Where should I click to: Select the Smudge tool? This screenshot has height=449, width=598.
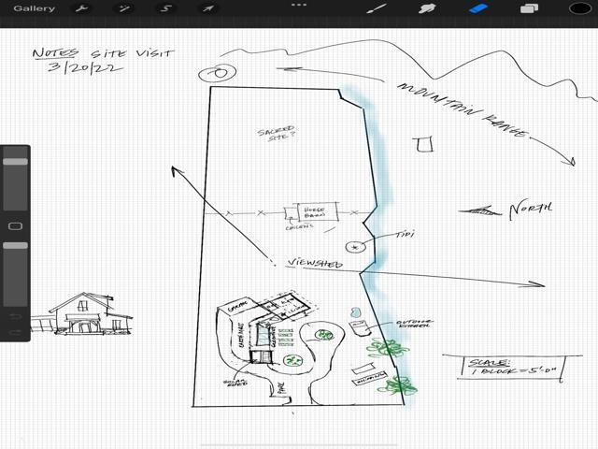coord(427,8)
